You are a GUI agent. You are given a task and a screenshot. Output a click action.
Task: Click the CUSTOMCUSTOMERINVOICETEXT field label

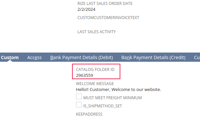[x=108, y=17]
